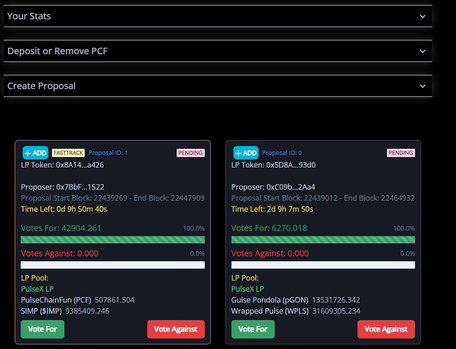456x349 pixels.
Task: Click End Block: 22447909 text
Action: pos(169,198)
